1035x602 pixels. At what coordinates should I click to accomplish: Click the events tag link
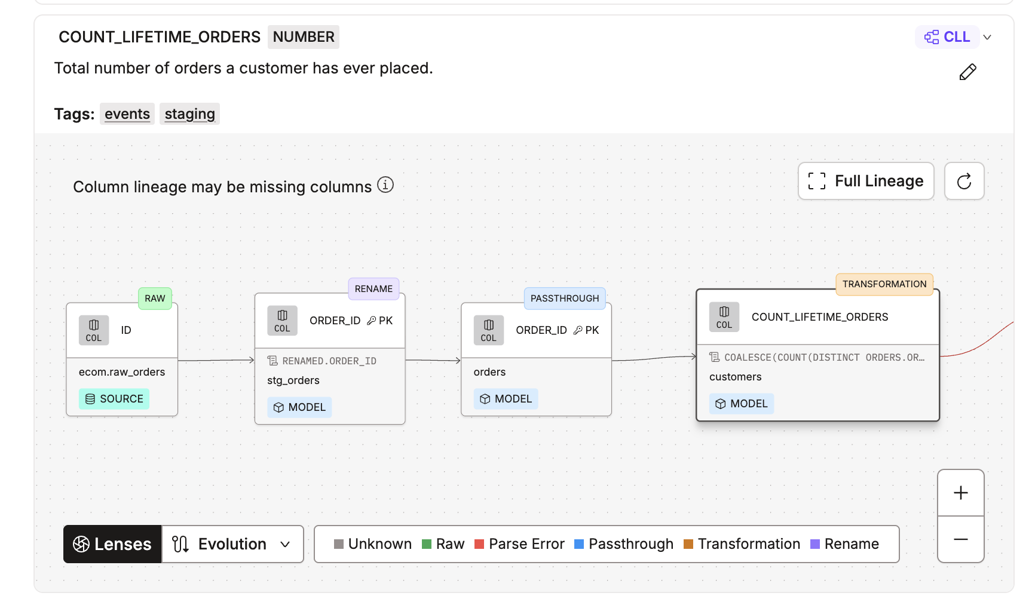127,114
